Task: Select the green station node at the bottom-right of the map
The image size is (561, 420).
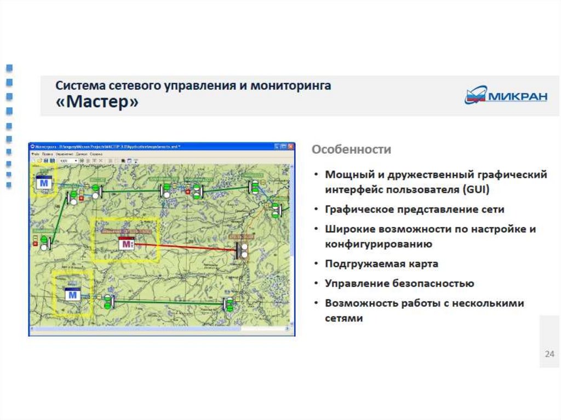Action: click(x=228, y=304)
